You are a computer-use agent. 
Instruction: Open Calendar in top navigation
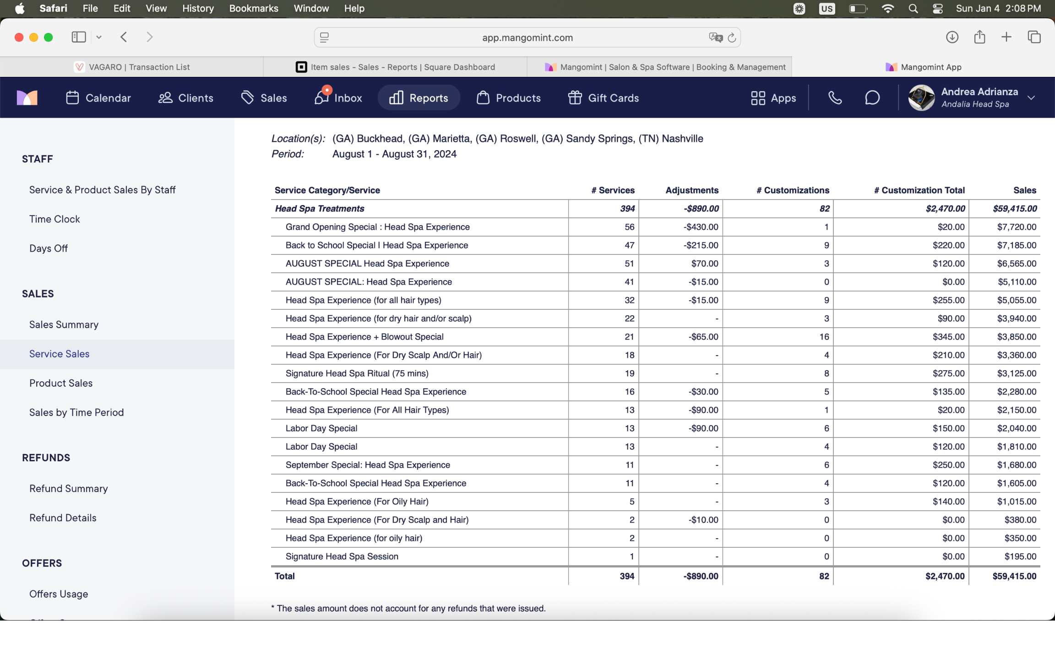point(98,97)
